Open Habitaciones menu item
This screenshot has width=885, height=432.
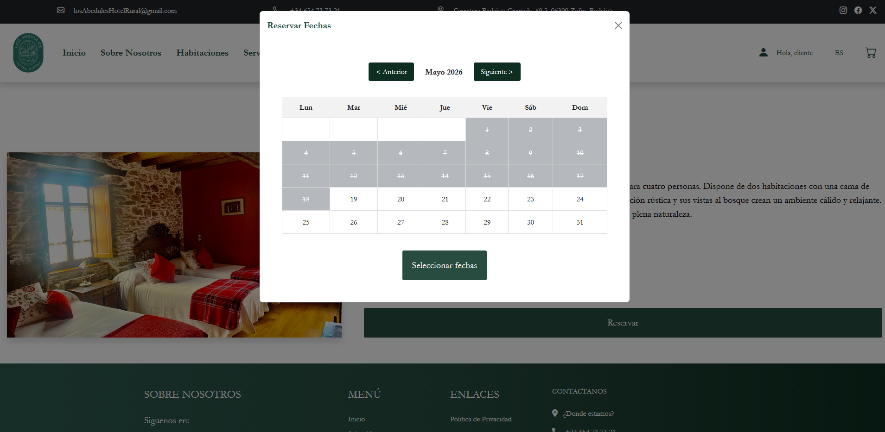pos(203,53)
